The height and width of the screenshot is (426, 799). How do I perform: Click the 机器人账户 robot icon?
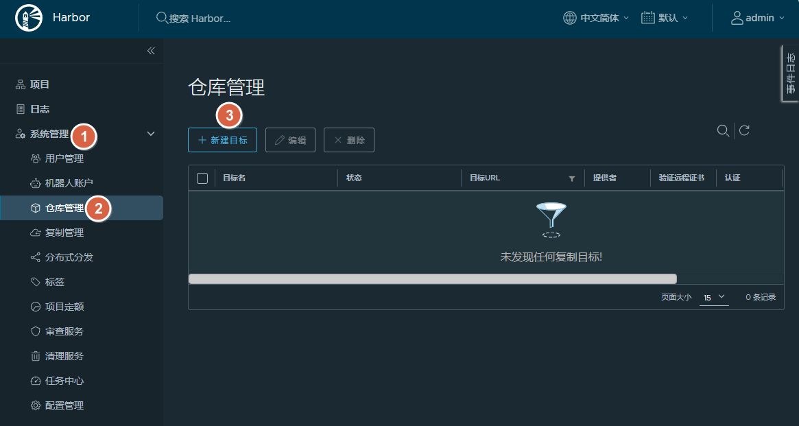pos(35,183)
